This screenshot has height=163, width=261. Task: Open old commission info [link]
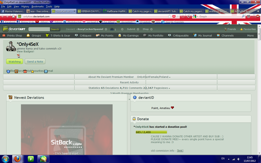tap(180, 150)
